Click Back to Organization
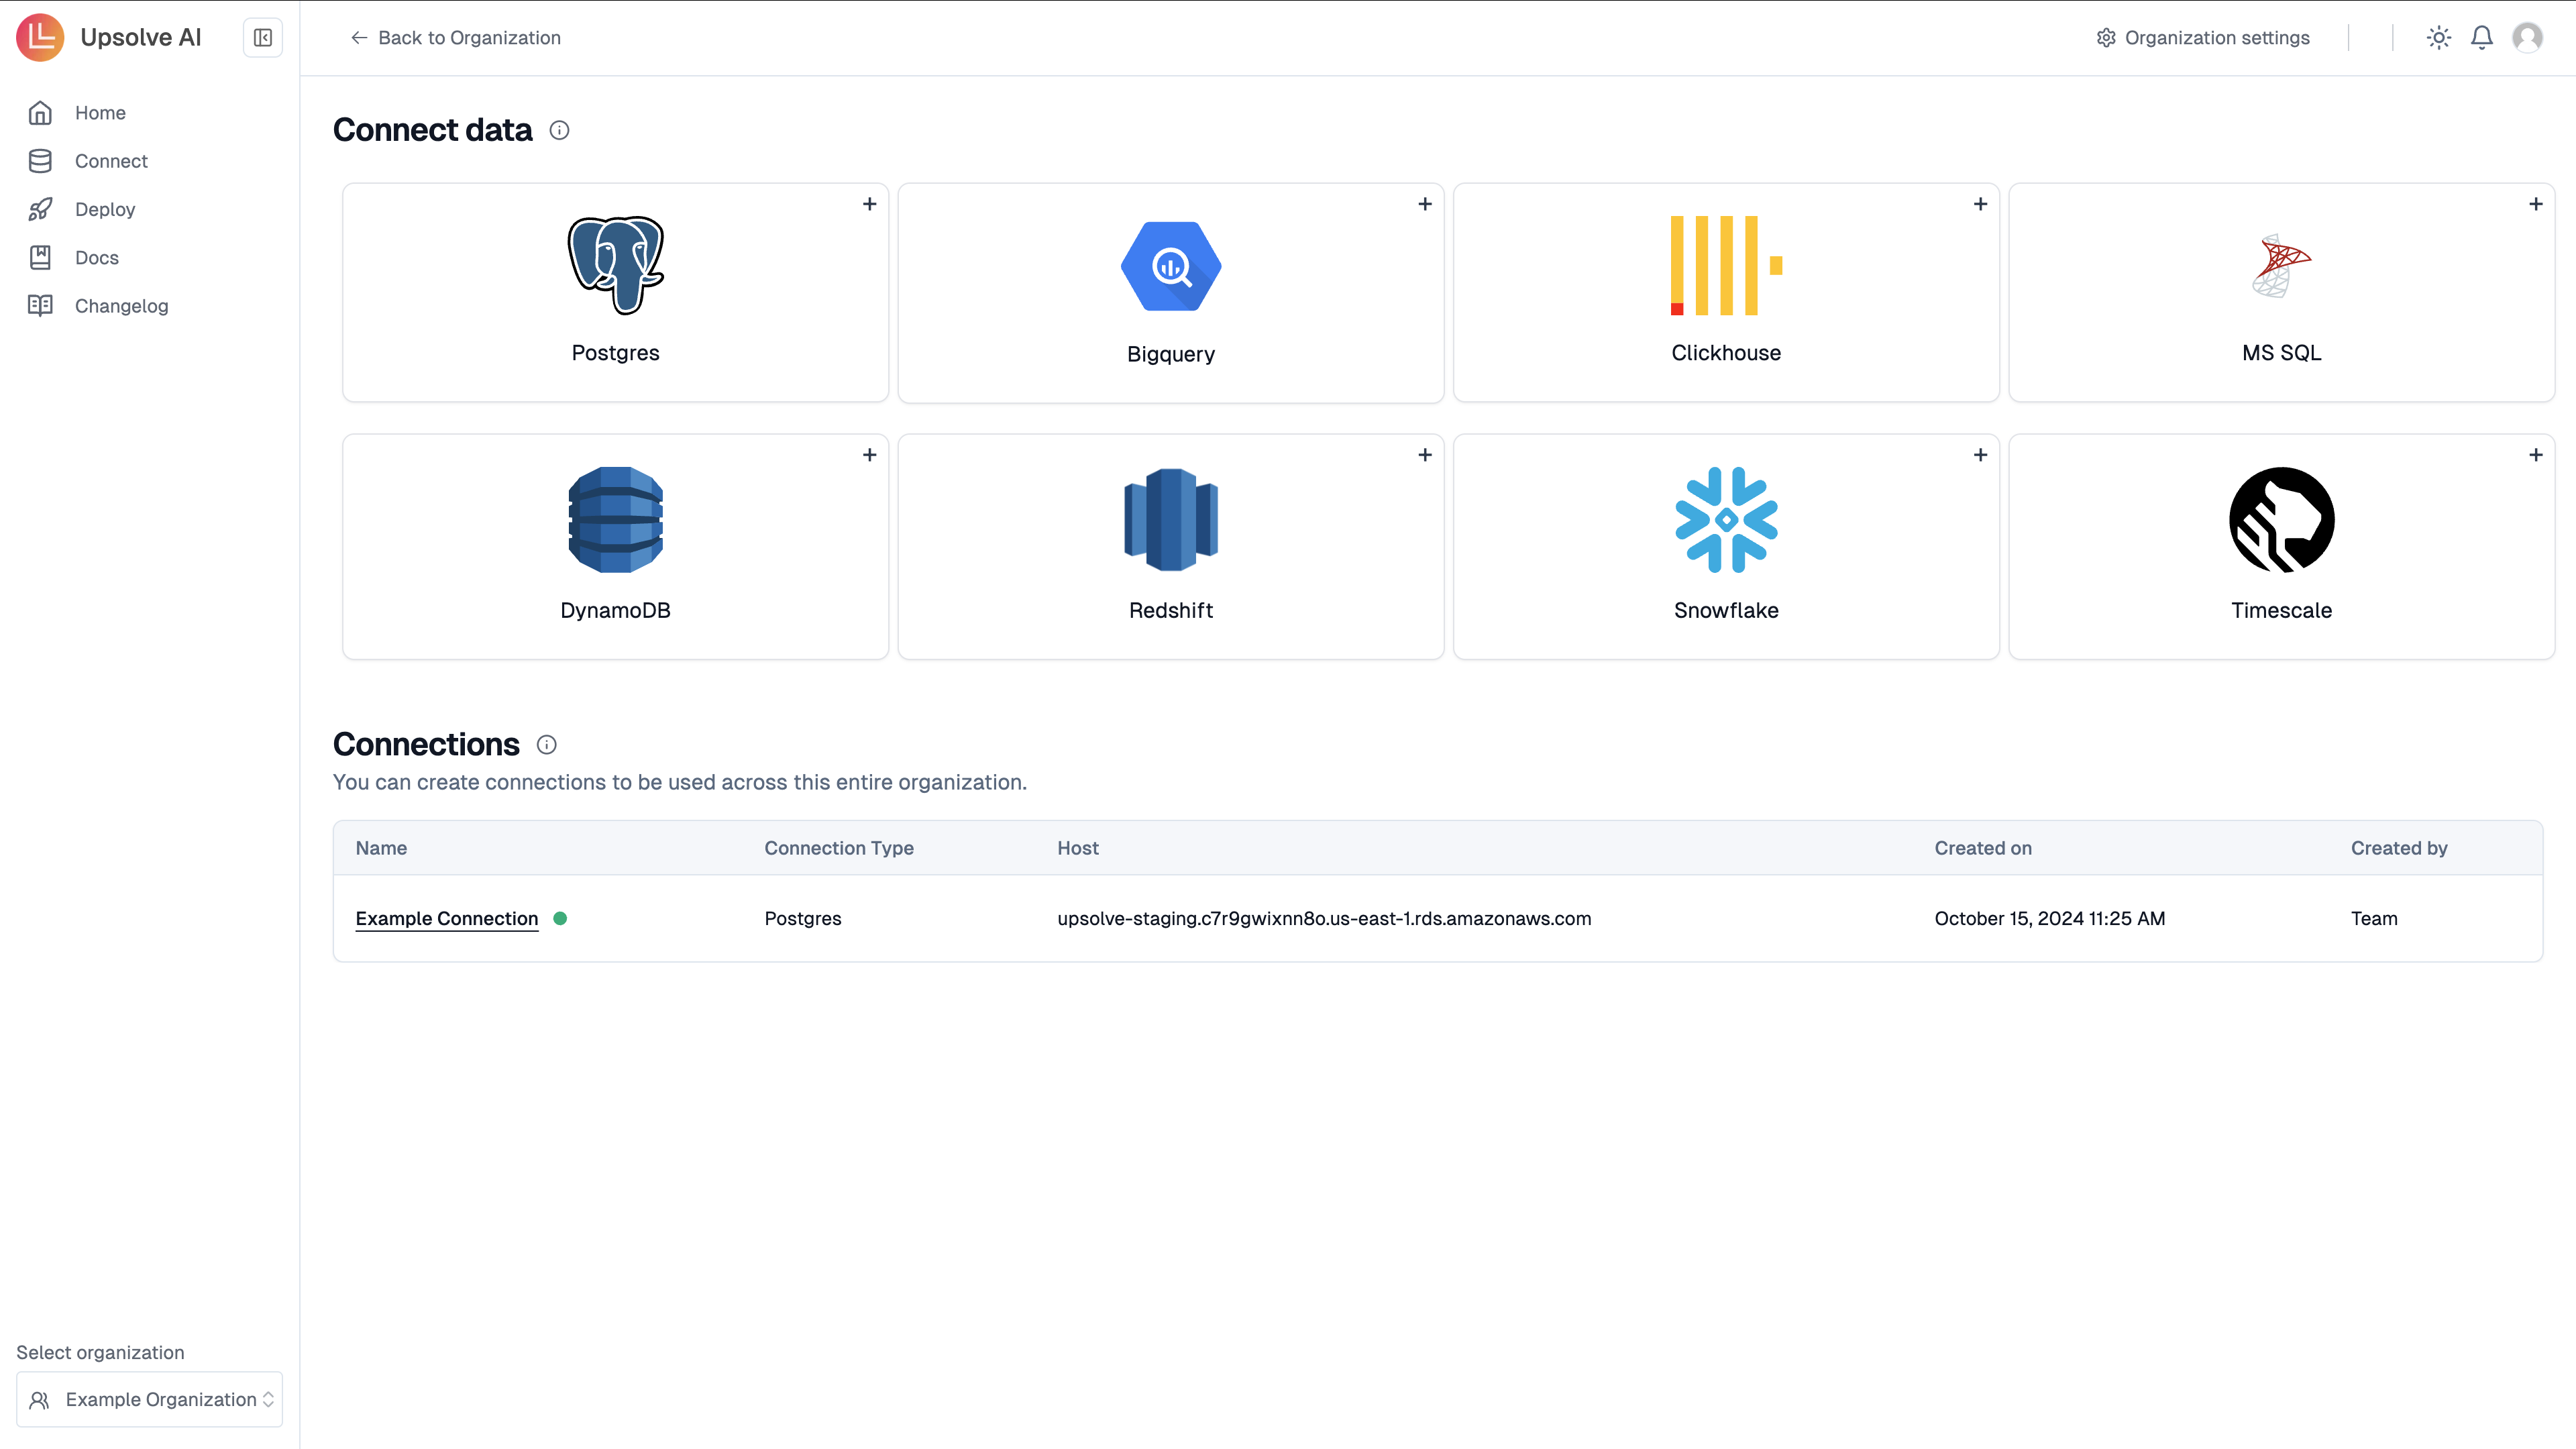This screenshot has height=1449, width=2576. point(455,38)
